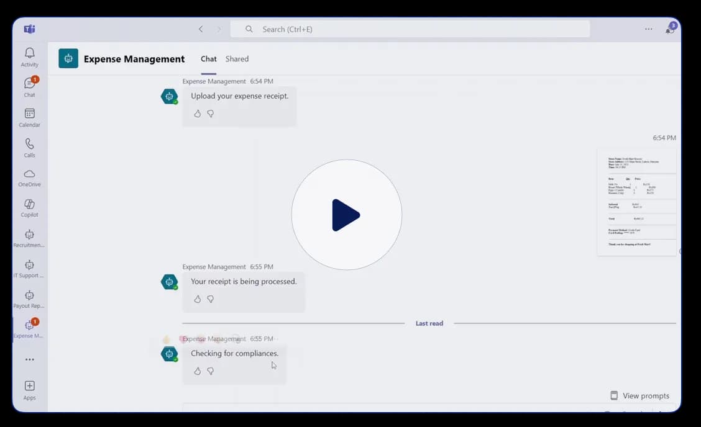701x427 pixels.
Task: Open the uploaded receipt image thumbnail
Action: click(x=637, y=202)
